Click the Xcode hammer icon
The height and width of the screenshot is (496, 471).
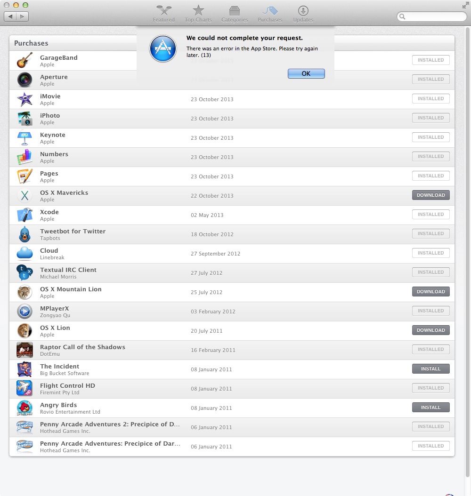(24, 215)
